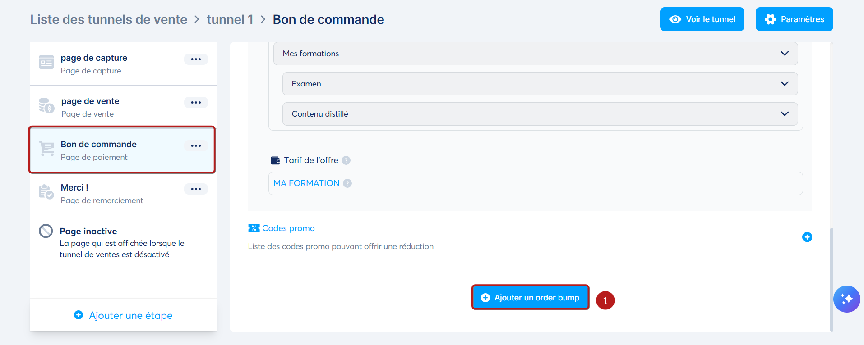
Task: Click help icon beside MA FORMATION
Action: pos(347,183)
